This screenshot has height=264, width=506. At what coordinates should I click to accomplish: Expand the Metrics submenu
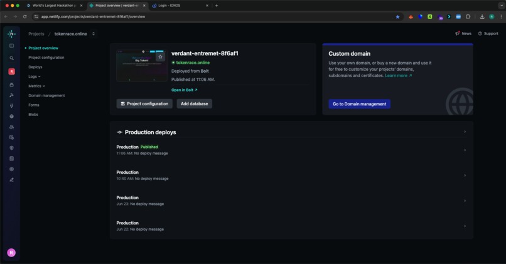click(x=36, y=86)
